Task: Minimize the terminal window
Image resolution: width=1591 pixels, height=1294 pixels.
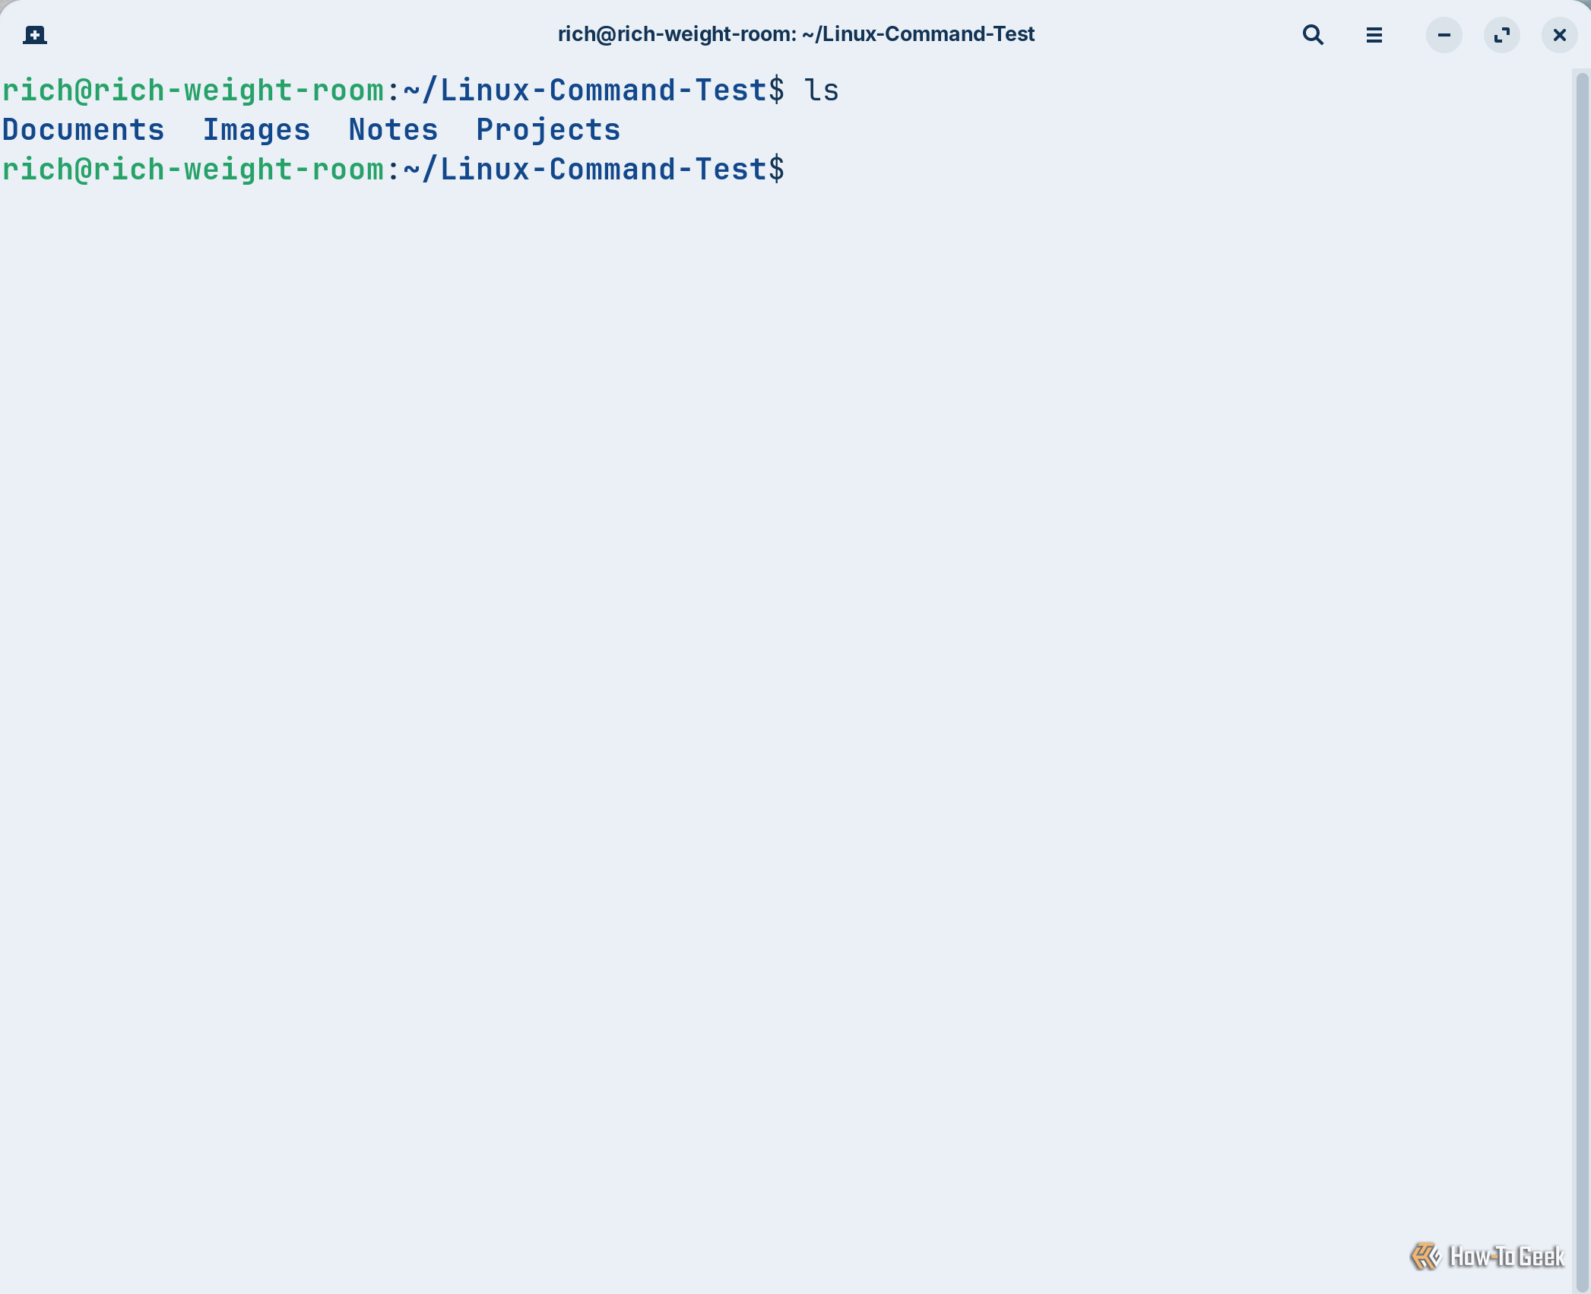Action: [x=1444, y=35]
